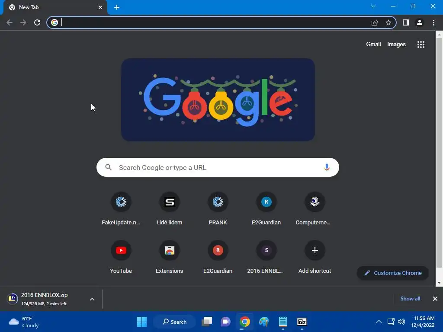This screenshot has width=443, height=332.
Task: Expand options for 2016 ENNBLOX.zip download
Action: [92, 299]
